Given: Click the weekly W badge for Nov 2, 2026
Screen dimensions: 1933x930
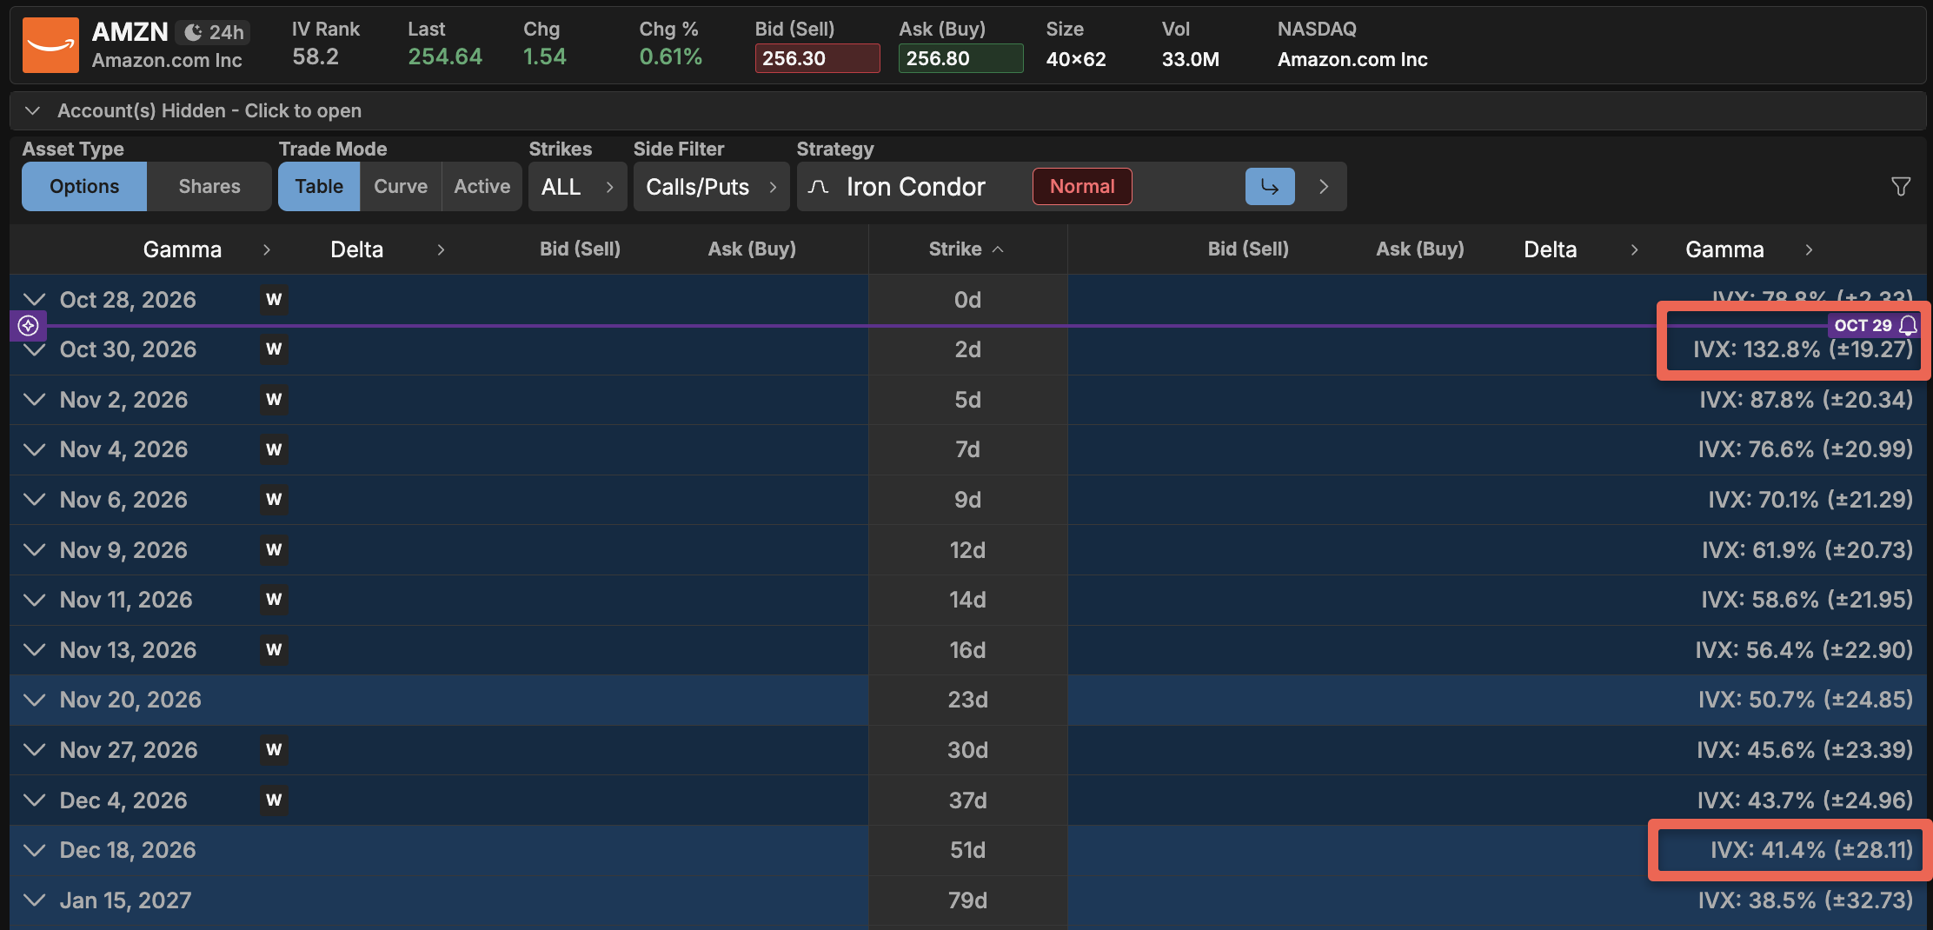Looking at the screenshot, I should click(274, 400).
